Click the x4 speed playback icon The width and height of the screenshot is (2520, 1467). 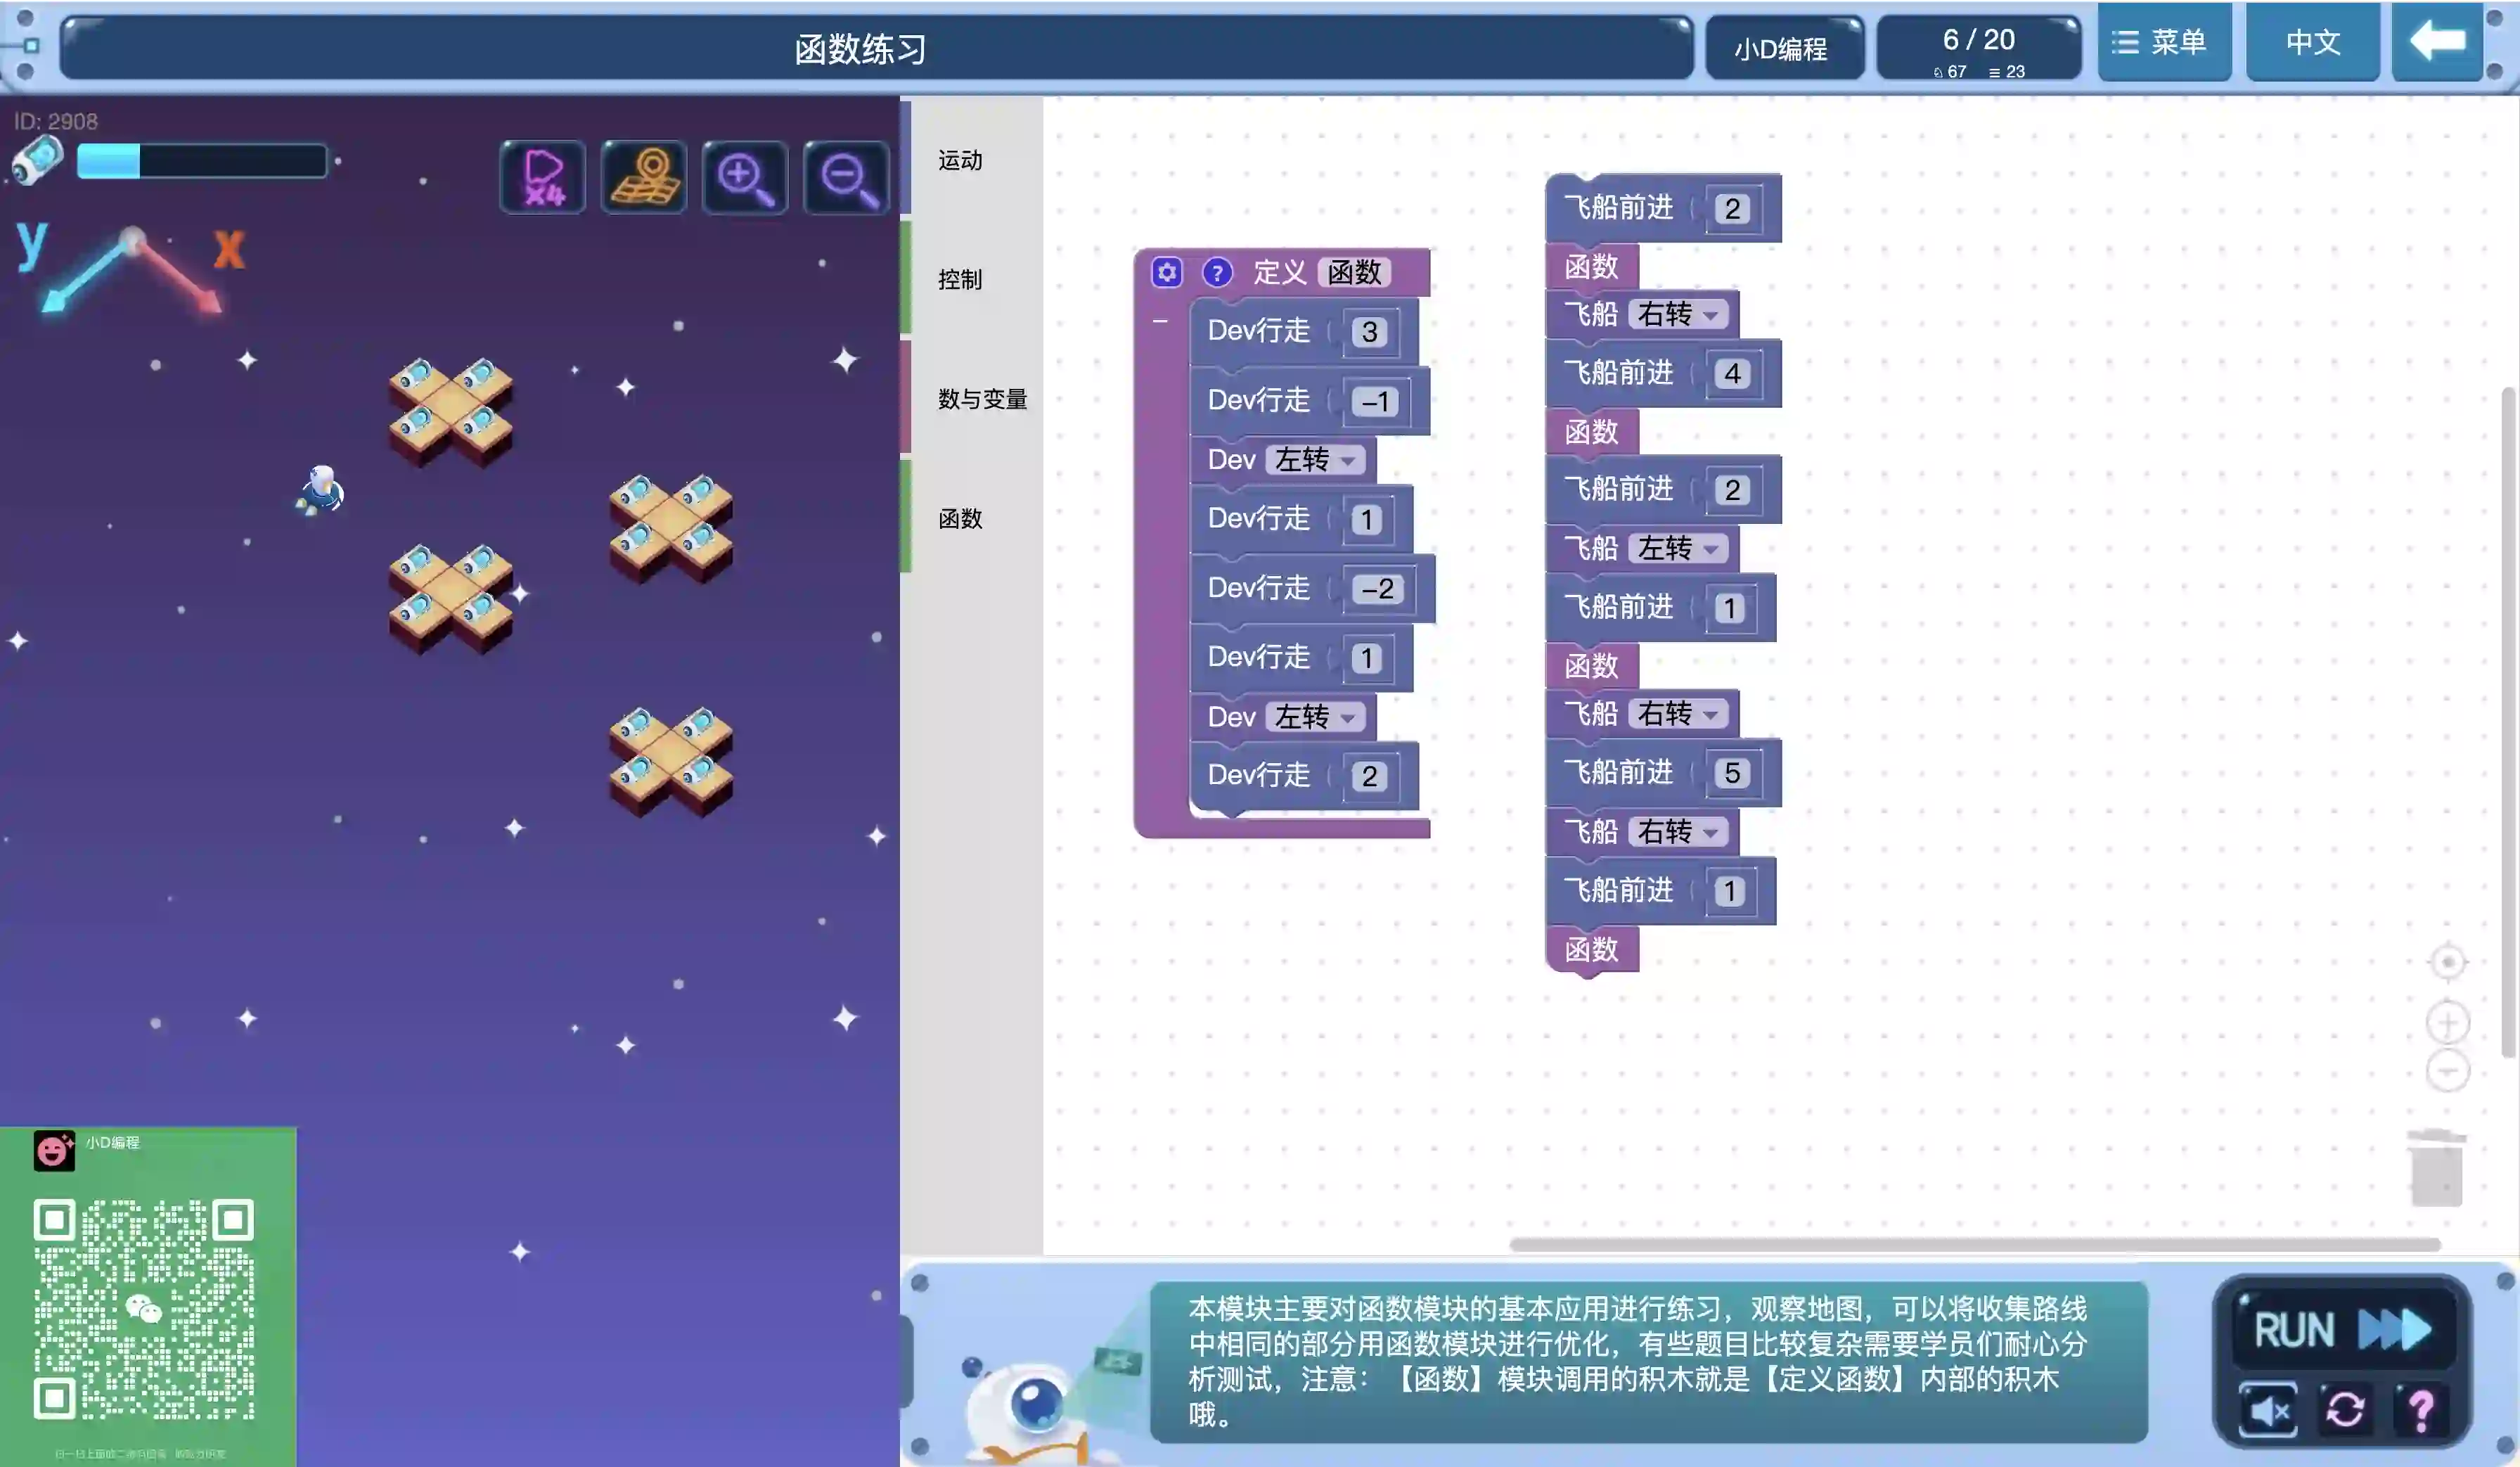pos(543,177)
